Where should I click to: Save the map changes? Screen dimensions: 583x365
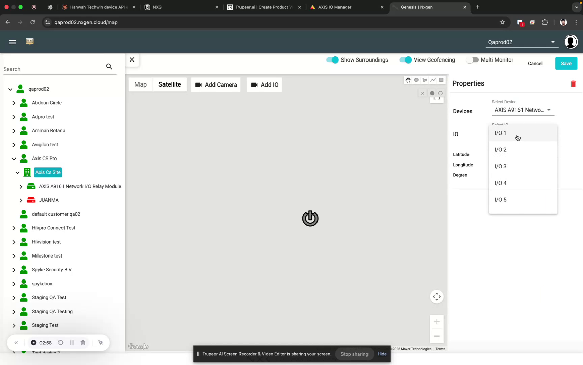[566, 63]
